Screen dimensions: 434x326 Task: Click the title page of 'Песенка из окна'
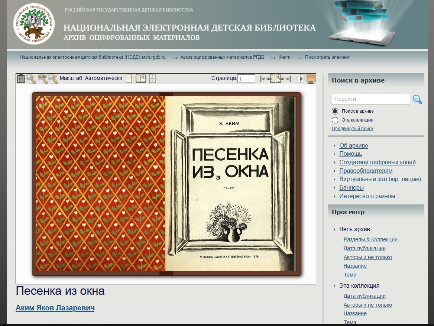pyautogui.click(x=230, y=184)
